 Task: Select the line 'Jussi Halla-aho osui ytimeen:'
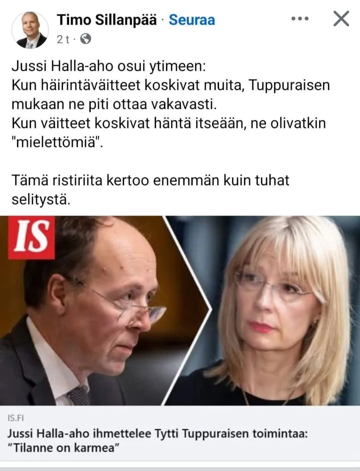point(109,67)
